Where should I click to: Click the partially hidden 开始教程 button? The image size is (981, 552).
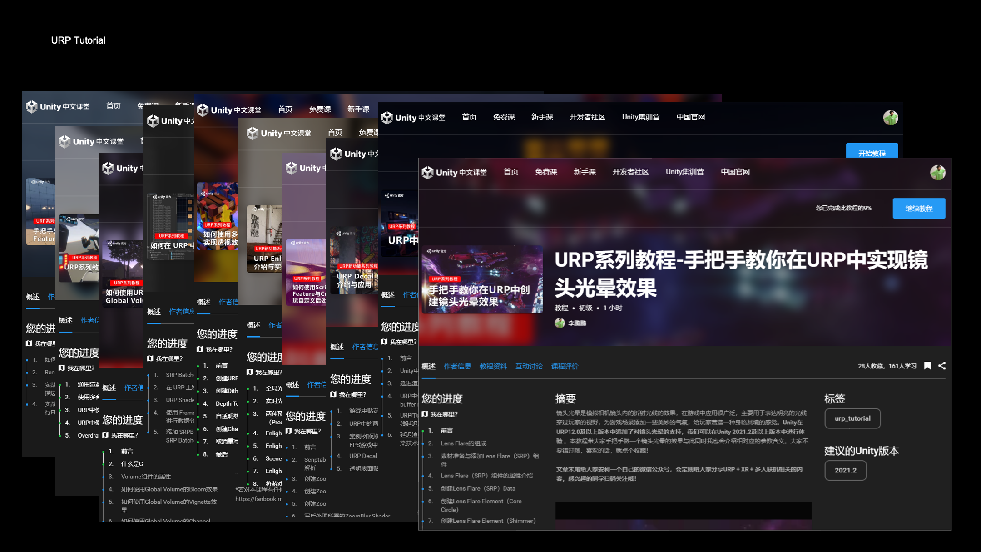872,152
